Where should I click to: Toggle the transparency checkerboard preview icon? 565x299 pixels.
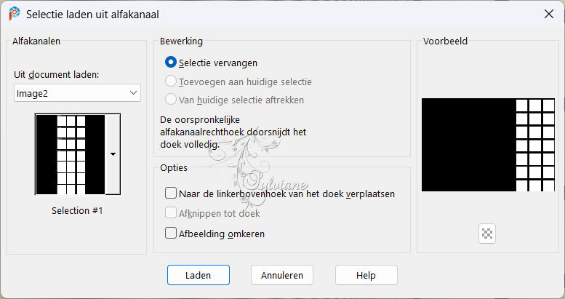[487, 234]
